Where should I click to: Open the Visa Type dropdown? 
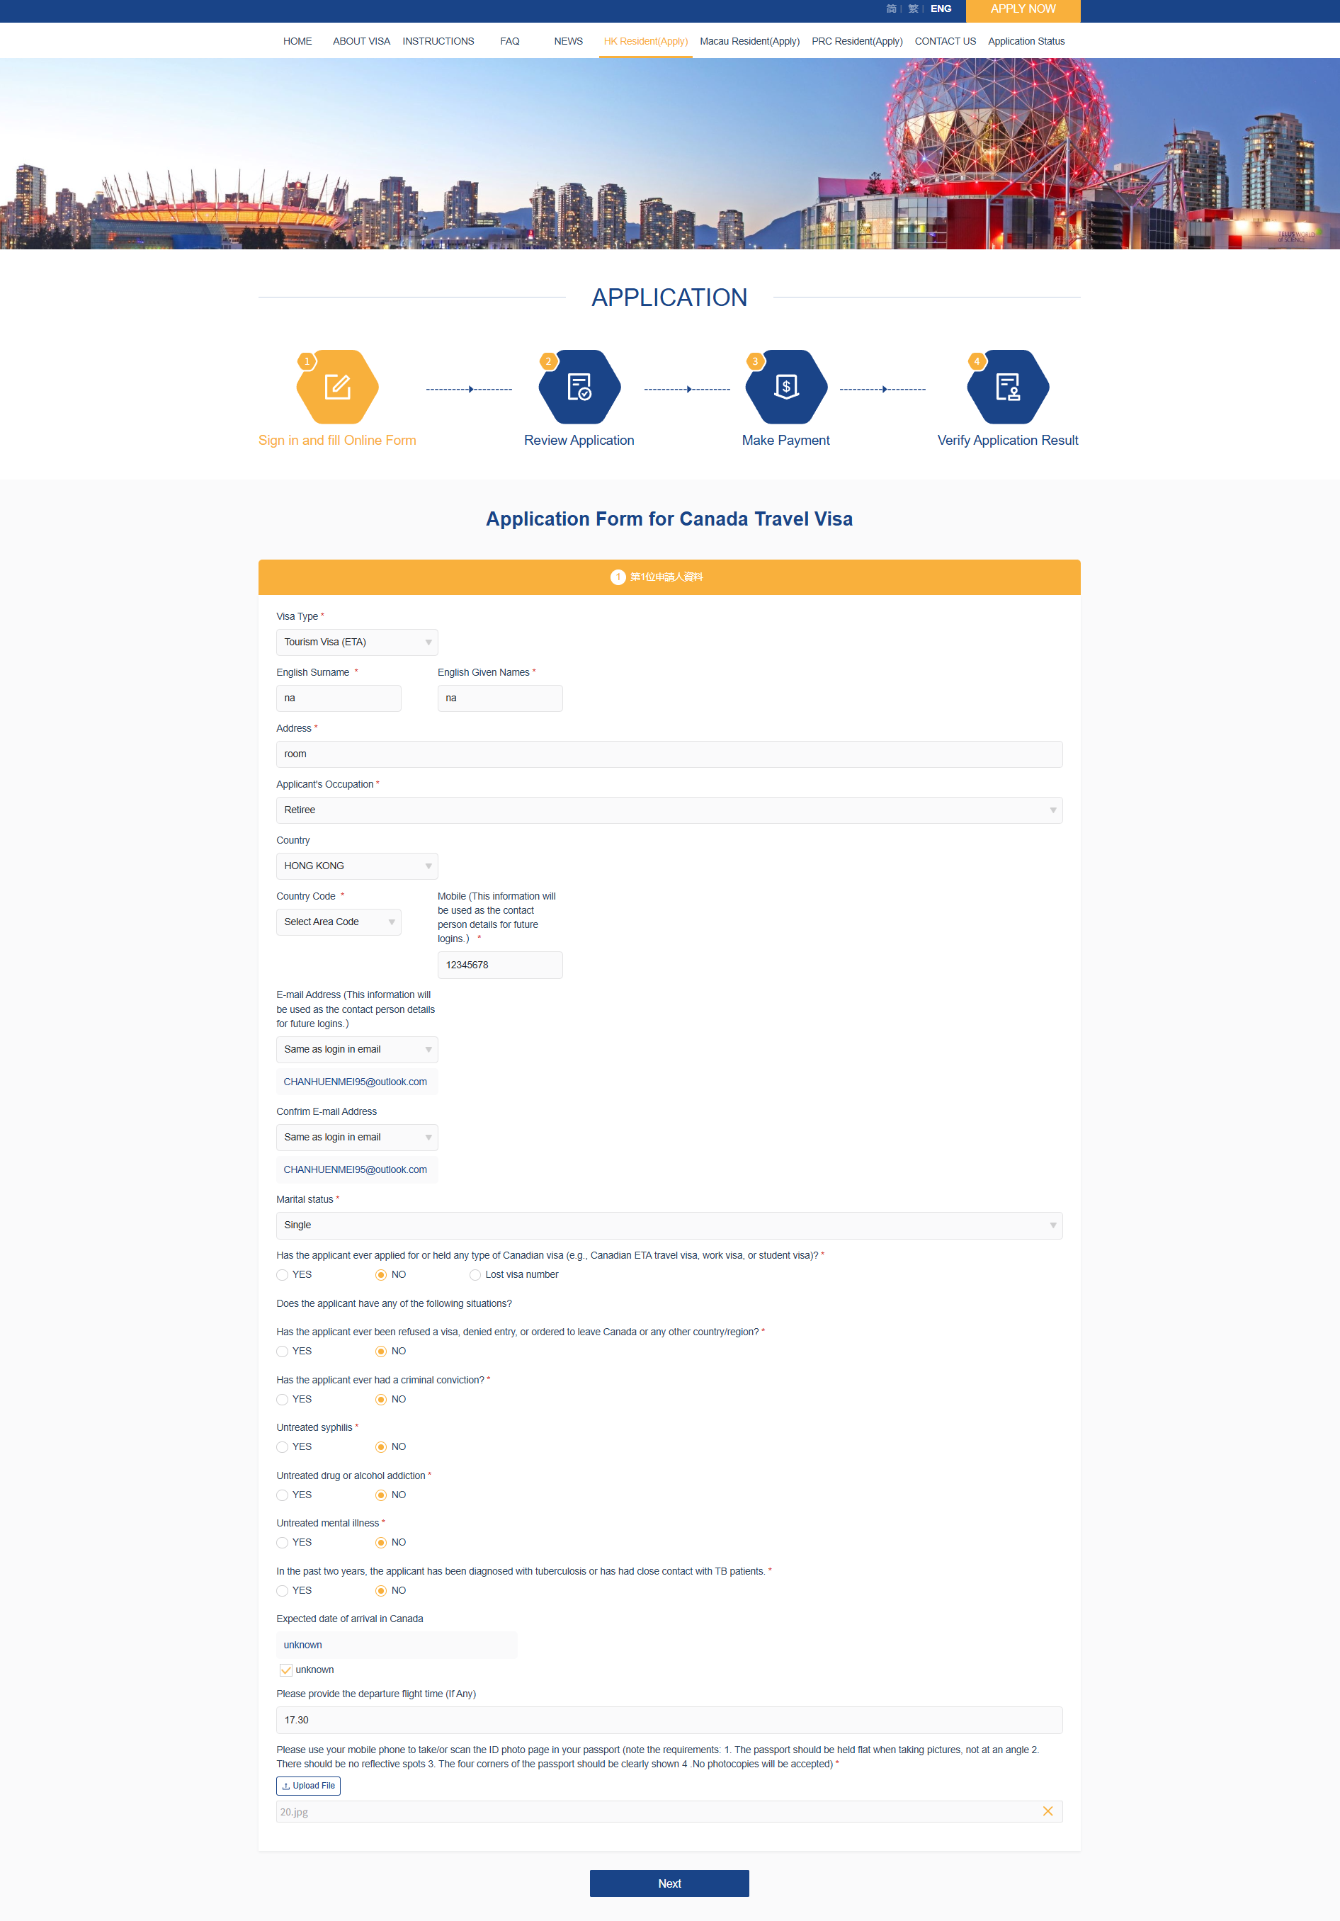pyautogui.click(x=356, y=642)
